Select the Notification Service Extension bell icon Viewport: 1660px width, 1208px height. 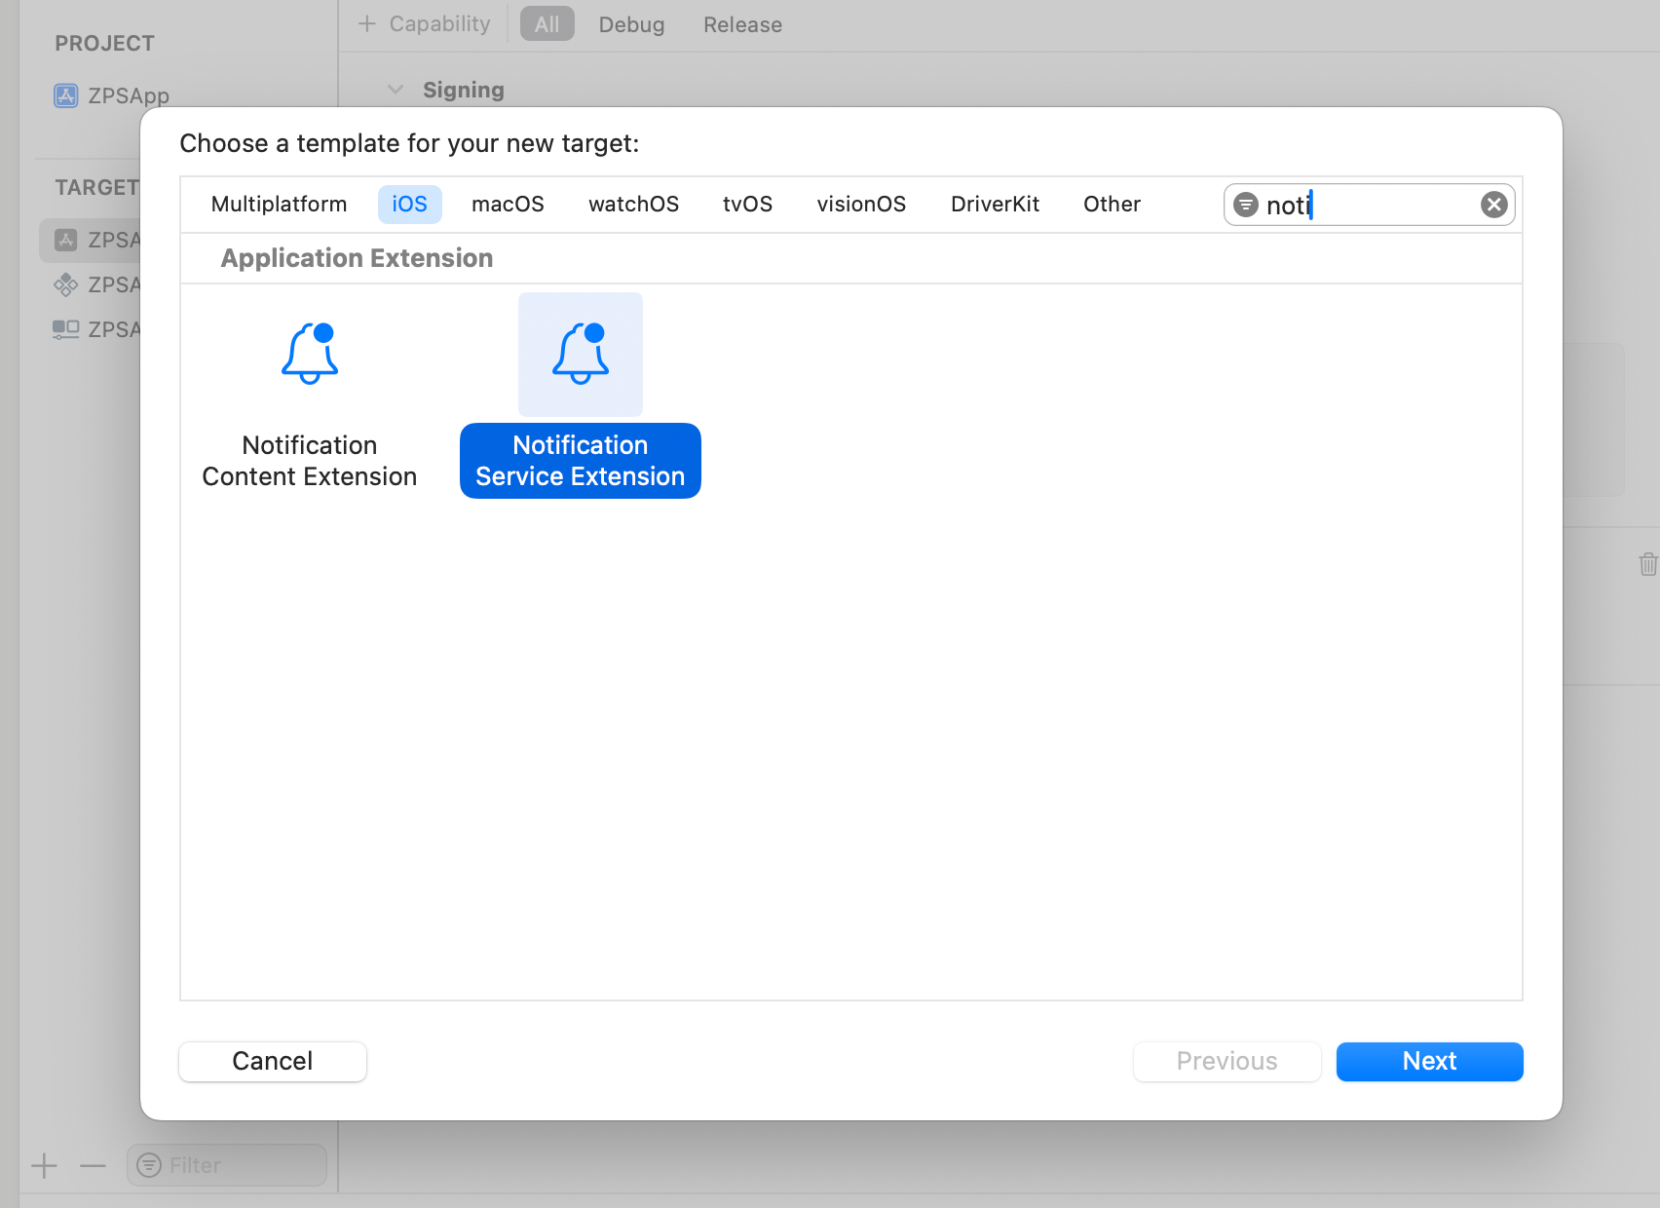tap(581, 354)
